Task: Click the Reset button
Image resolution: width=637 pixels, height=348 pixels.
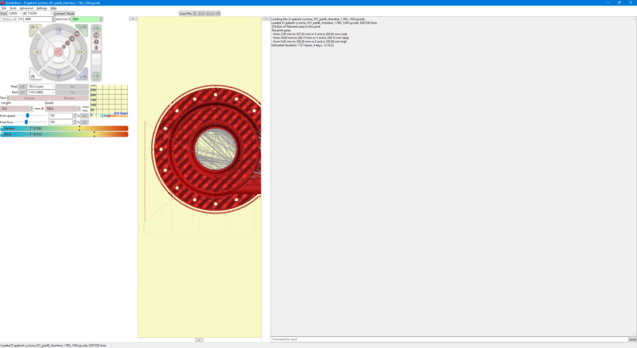Action: coord(71,14)
